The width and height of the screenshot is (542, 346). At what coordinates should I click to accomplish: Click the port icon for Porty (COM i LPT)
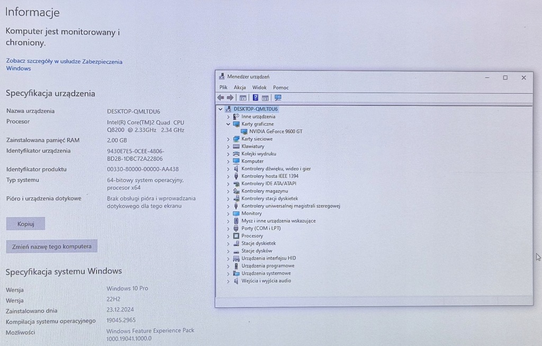click(x=236, y=229)
